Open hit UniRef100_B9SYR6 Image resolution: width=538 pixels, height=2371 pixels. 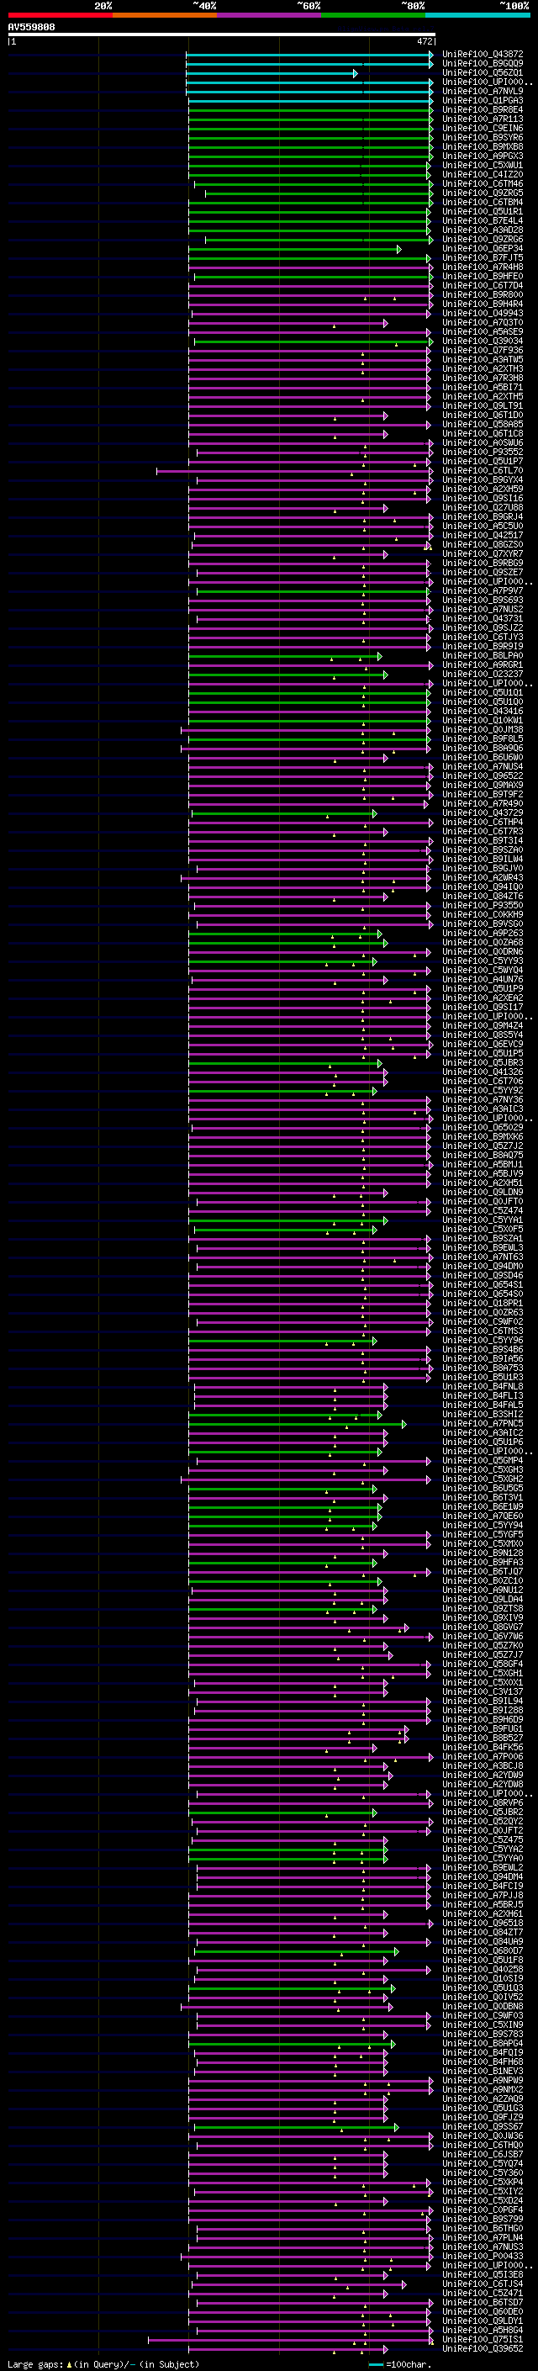click(x=483, y=137)
